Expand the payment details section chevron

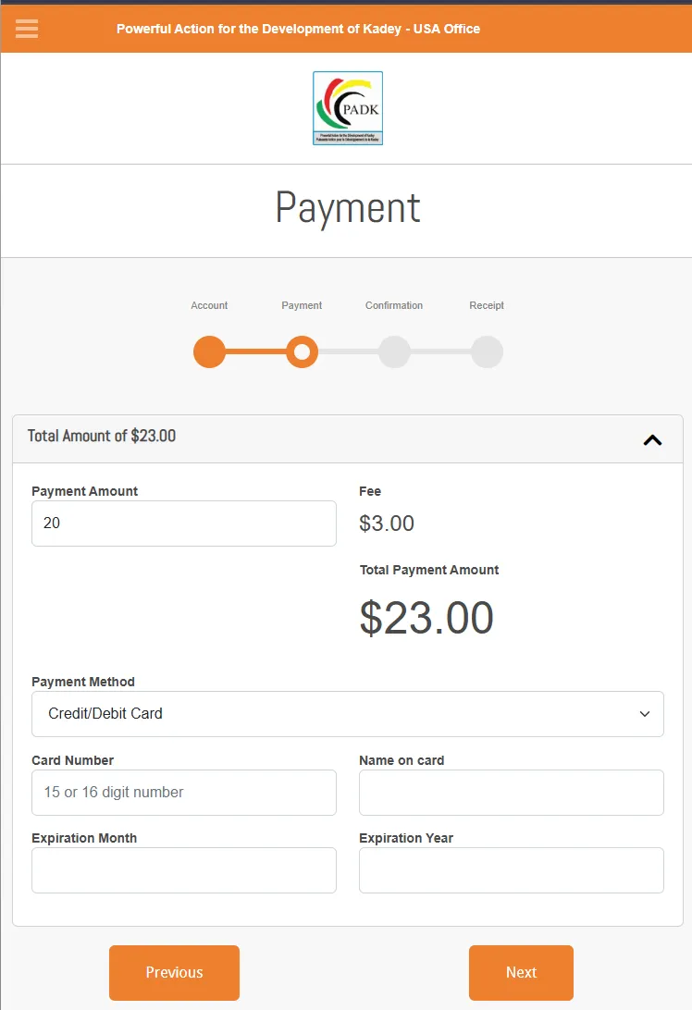(653, 439)
